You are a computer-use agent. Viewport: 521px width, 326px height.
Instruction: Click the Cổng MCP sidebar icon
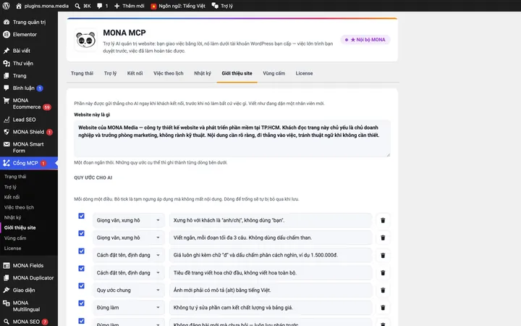click(7, 163)
